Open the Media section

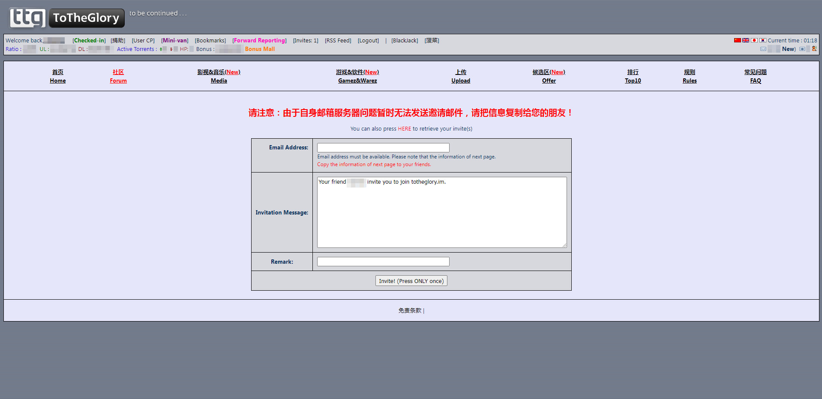click(219, 76)
